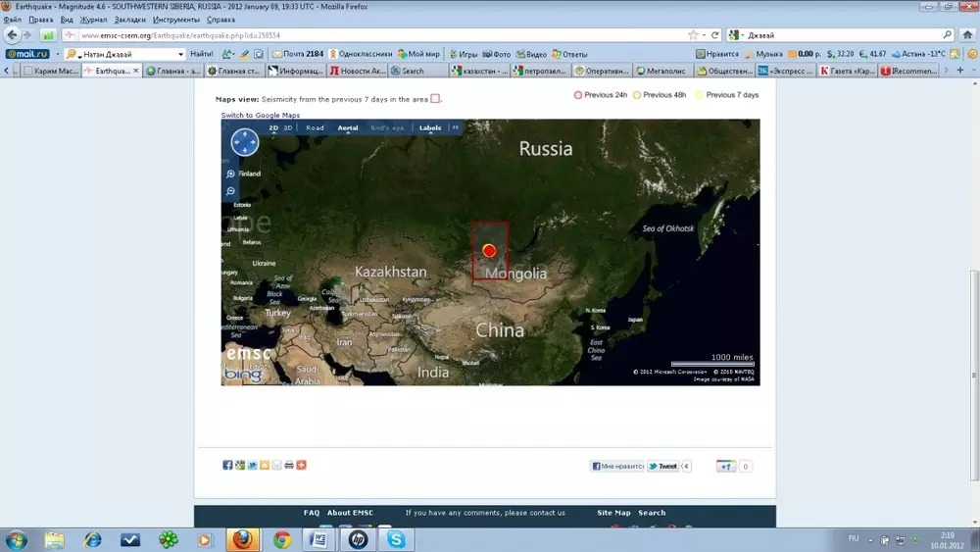The image size is (980, 552).
Task: Switch to the Новости browser tab
Action: 358,71
